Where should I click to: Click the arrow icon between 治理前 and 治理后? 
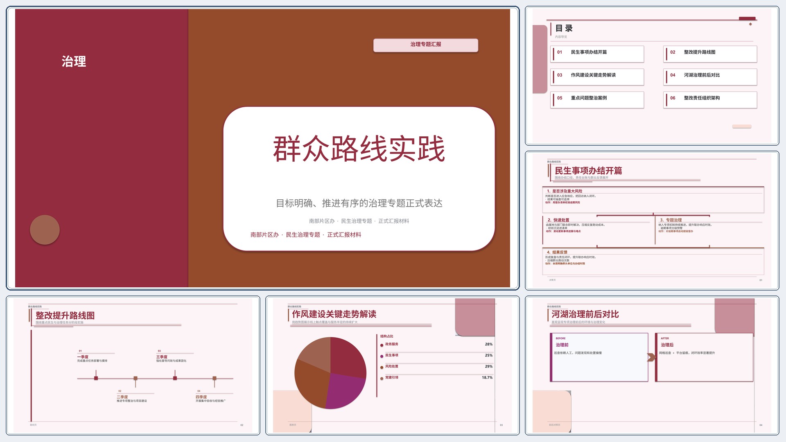click(x=651, y=357)
